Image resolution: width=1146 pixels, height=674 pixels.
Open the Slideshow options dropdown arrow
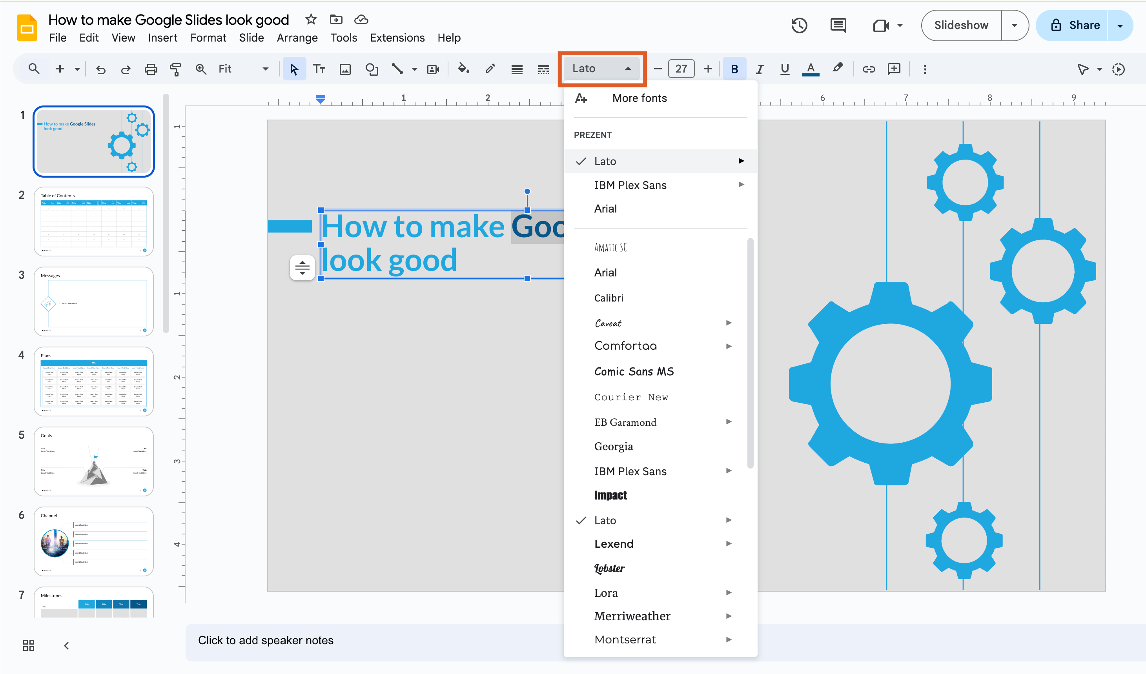(x=1015, y=25)
